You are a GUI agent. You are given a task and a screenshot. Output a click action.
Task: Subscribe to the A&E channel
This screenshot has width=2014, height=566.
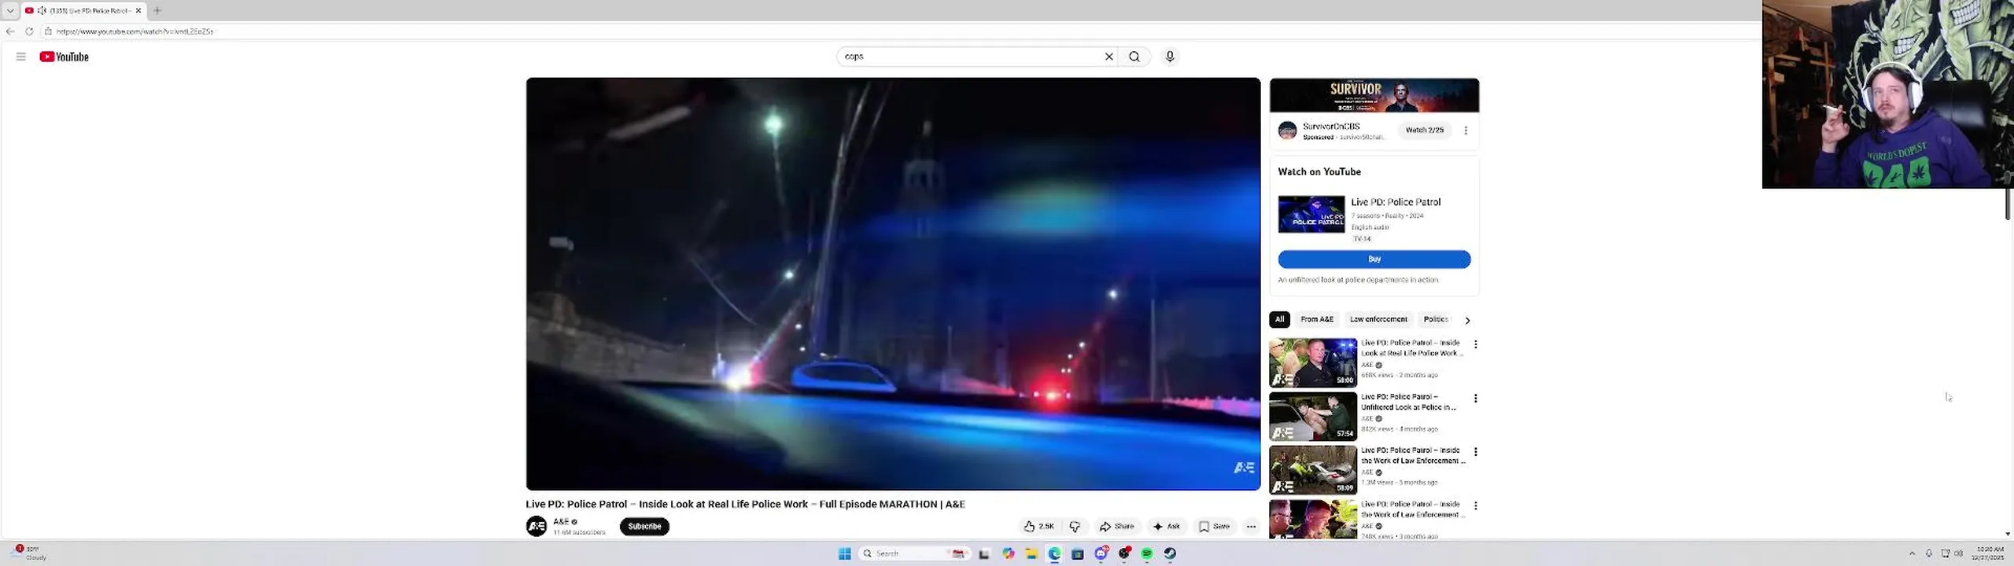pos(644,527)
